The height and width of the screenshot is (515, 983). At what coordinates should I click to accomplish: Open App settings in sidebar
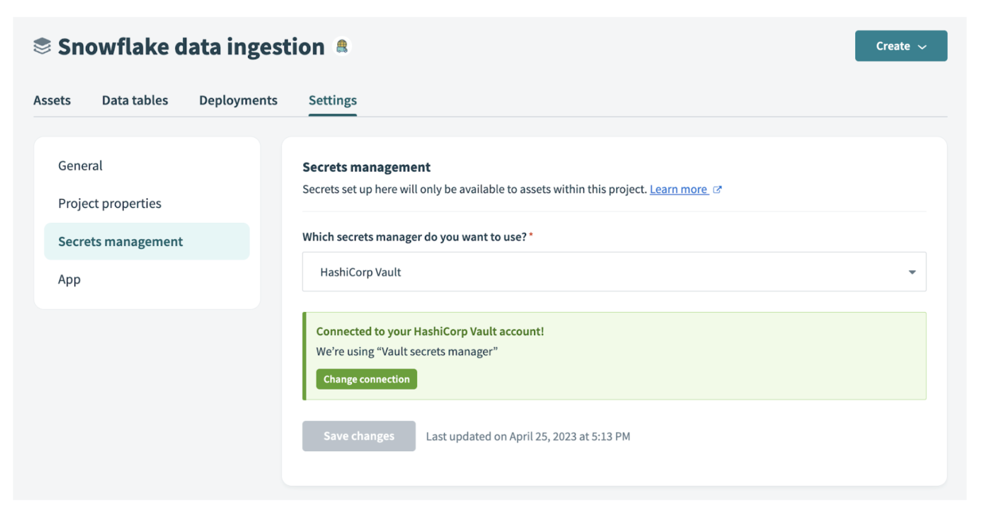click(69, 280)
